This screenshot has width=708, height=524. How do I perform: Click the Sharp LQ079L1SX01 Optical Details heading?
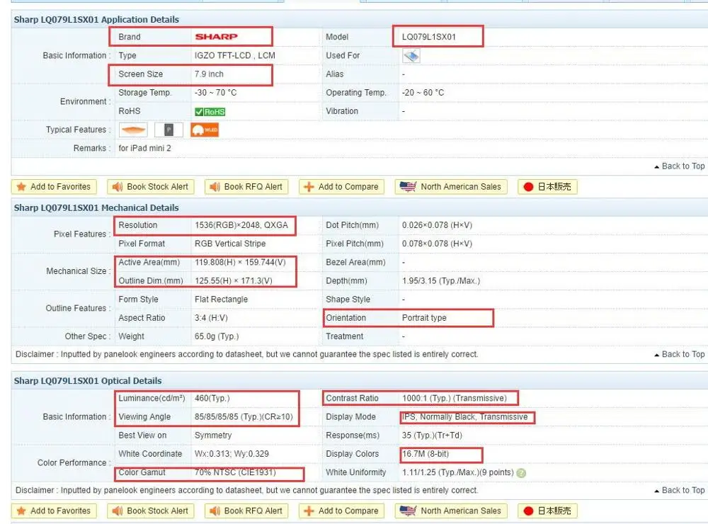point(88,381)
